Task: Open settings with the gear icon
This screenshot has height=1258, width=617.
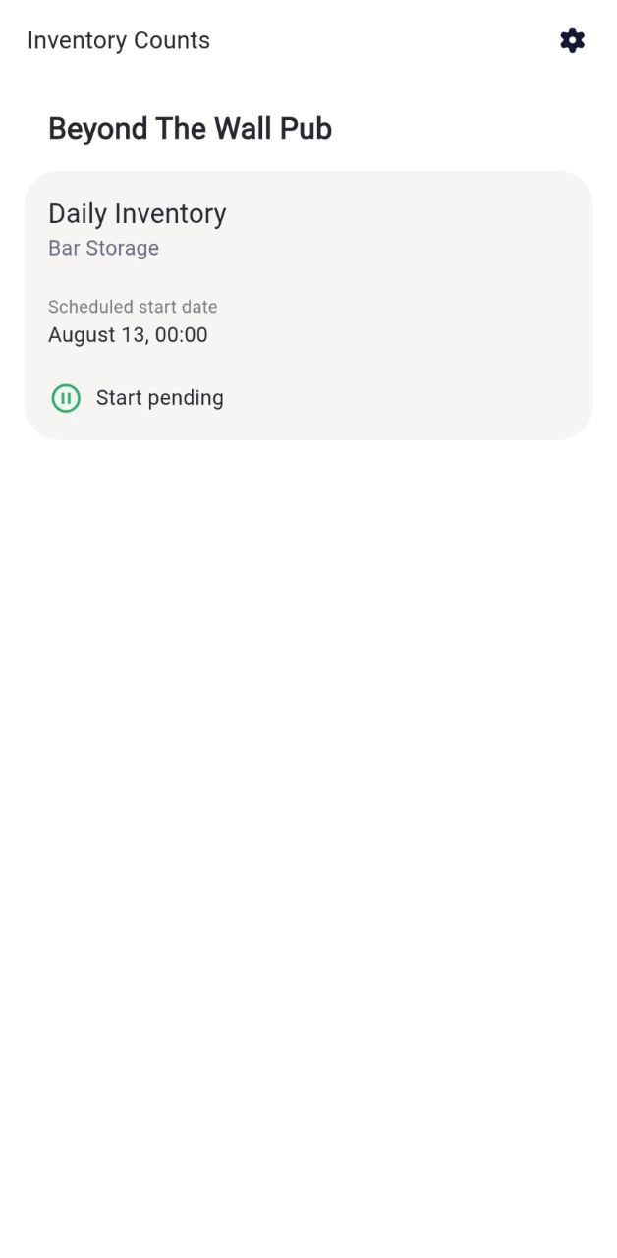Action: 572,40
